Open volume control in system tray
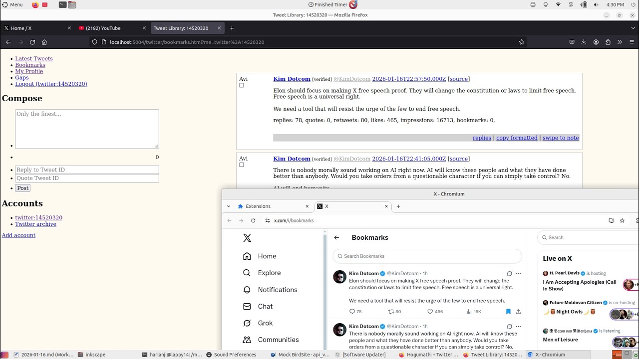The width and height of the screenshot is (639, 359). click(x=596, y=4)
